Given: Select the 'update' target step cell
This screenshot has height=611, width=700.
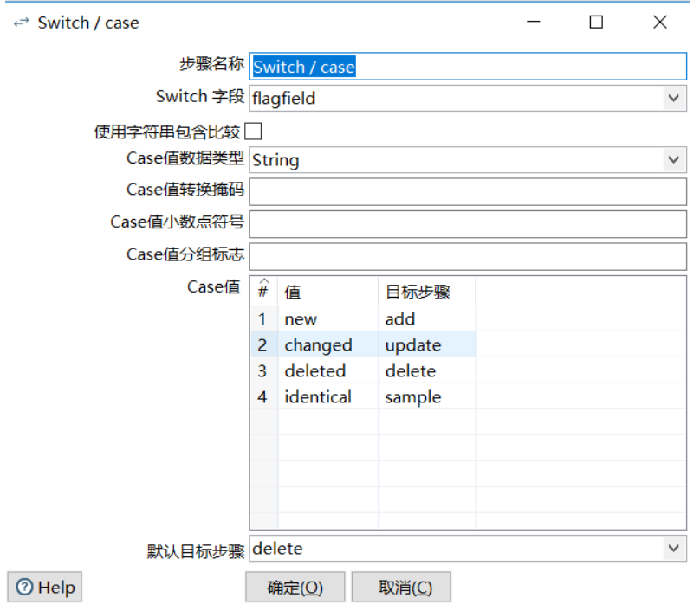Looking at the screenshot, I should coord(427,344).
